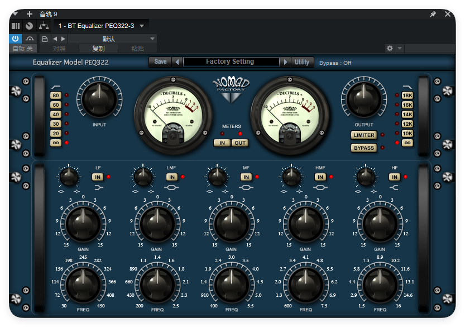Viewport: 465px width, 327px height.
Task: Go to the next host preset
Action: pyautogui.click(x=63, y=39)
